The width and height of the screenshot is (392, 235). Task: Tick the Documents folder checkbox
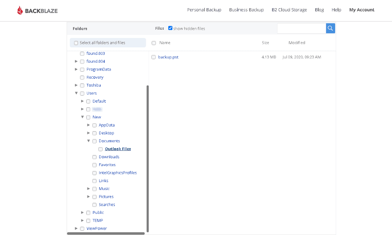pyautogui.click(x=94, y=141)
